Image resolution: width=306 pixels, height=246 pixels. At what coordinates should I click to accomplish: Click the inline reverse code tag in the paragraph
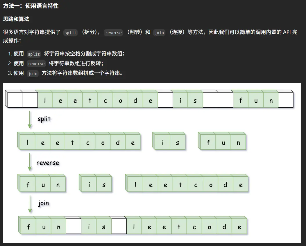click(x=113, y=33)
